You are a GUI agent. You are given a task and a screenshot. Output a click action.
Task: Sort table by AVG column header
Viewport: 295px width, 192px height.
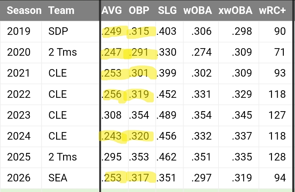tap(112, 10)
